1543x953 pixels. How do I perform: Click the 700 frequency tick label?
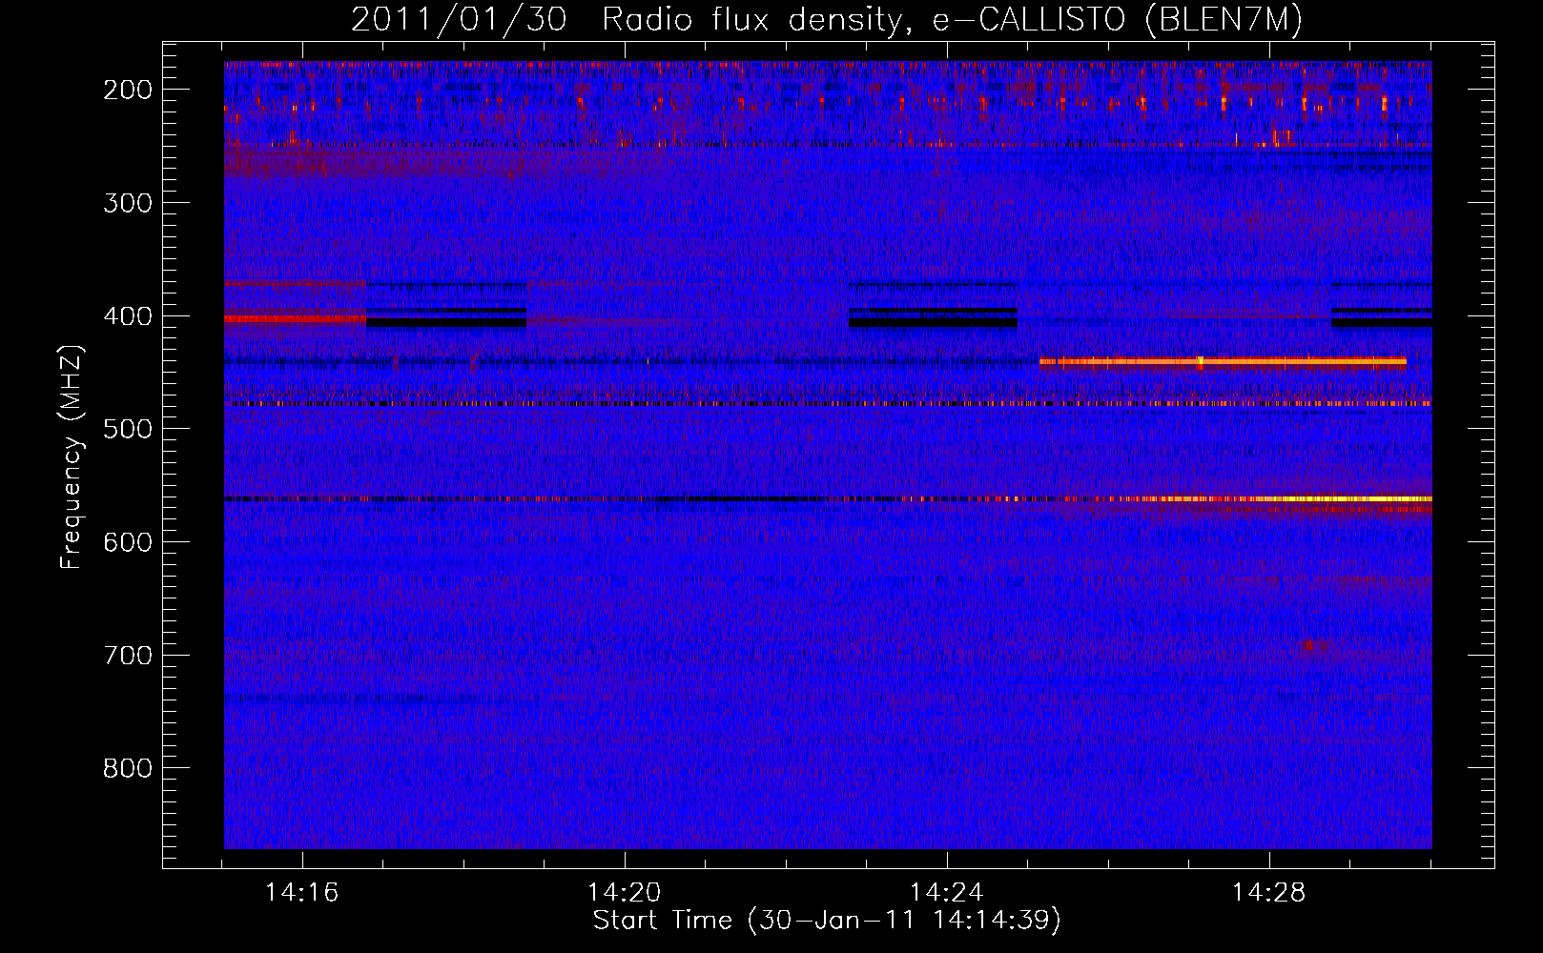[x=128, y=656]
